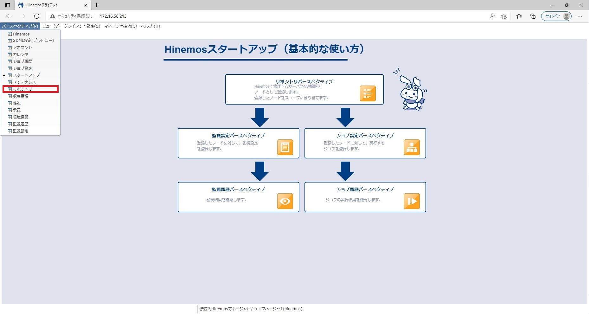Image resolution: width=589 pixels, height=314 pixels.
Task: Click リポジトリパースペクティブ card title
Action: pos(304,81)
